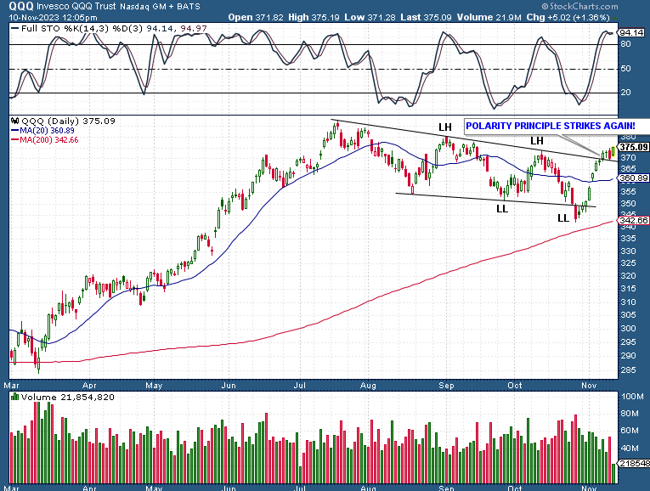
Task: Click the QQQ (Daily) 375.09 legend
Action: point(64,121)
